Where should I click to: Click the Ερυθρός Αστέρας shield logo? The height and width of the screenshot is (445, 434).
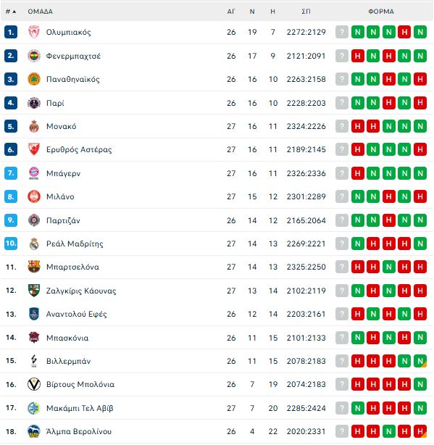[34, 149]
